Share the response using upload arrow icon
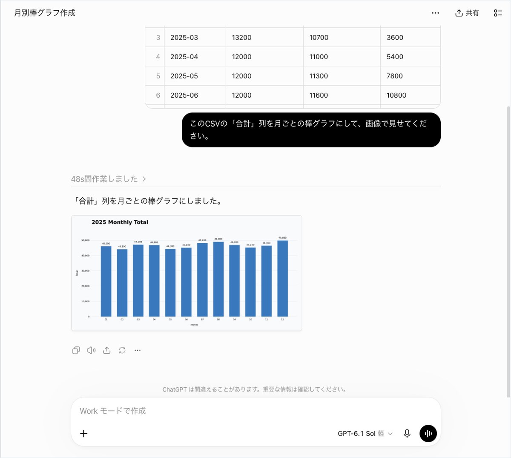511x458 pixels. [107, 350]
